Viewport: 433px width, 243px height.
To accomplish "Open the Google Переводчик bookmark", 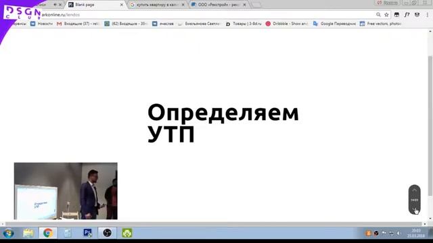I will point(334,24).
